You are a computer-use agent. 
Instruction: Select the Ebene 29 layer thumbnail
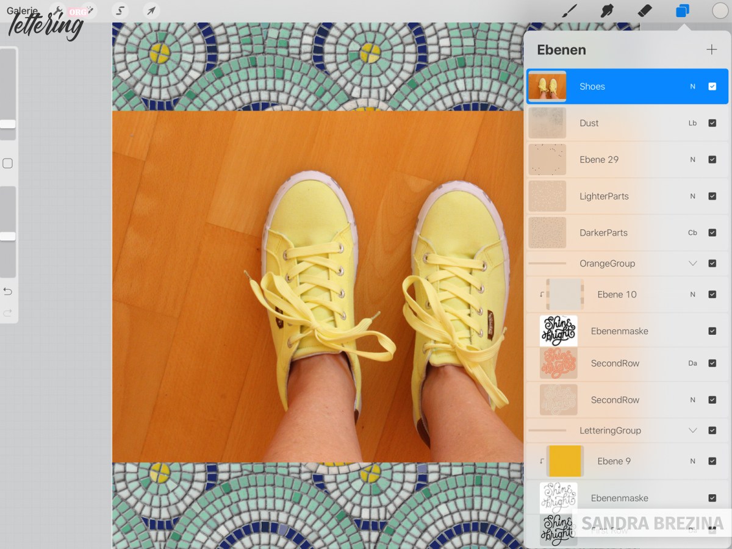pos(547,159)
